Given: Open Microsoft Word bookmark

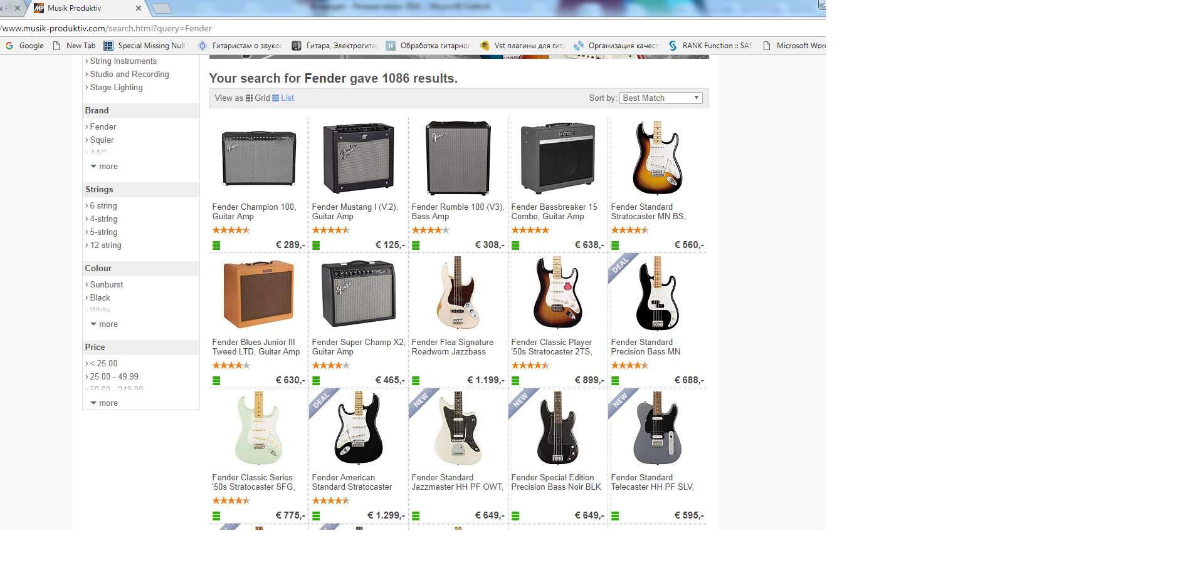Looking at the screenshot, I should click(794, 46).
